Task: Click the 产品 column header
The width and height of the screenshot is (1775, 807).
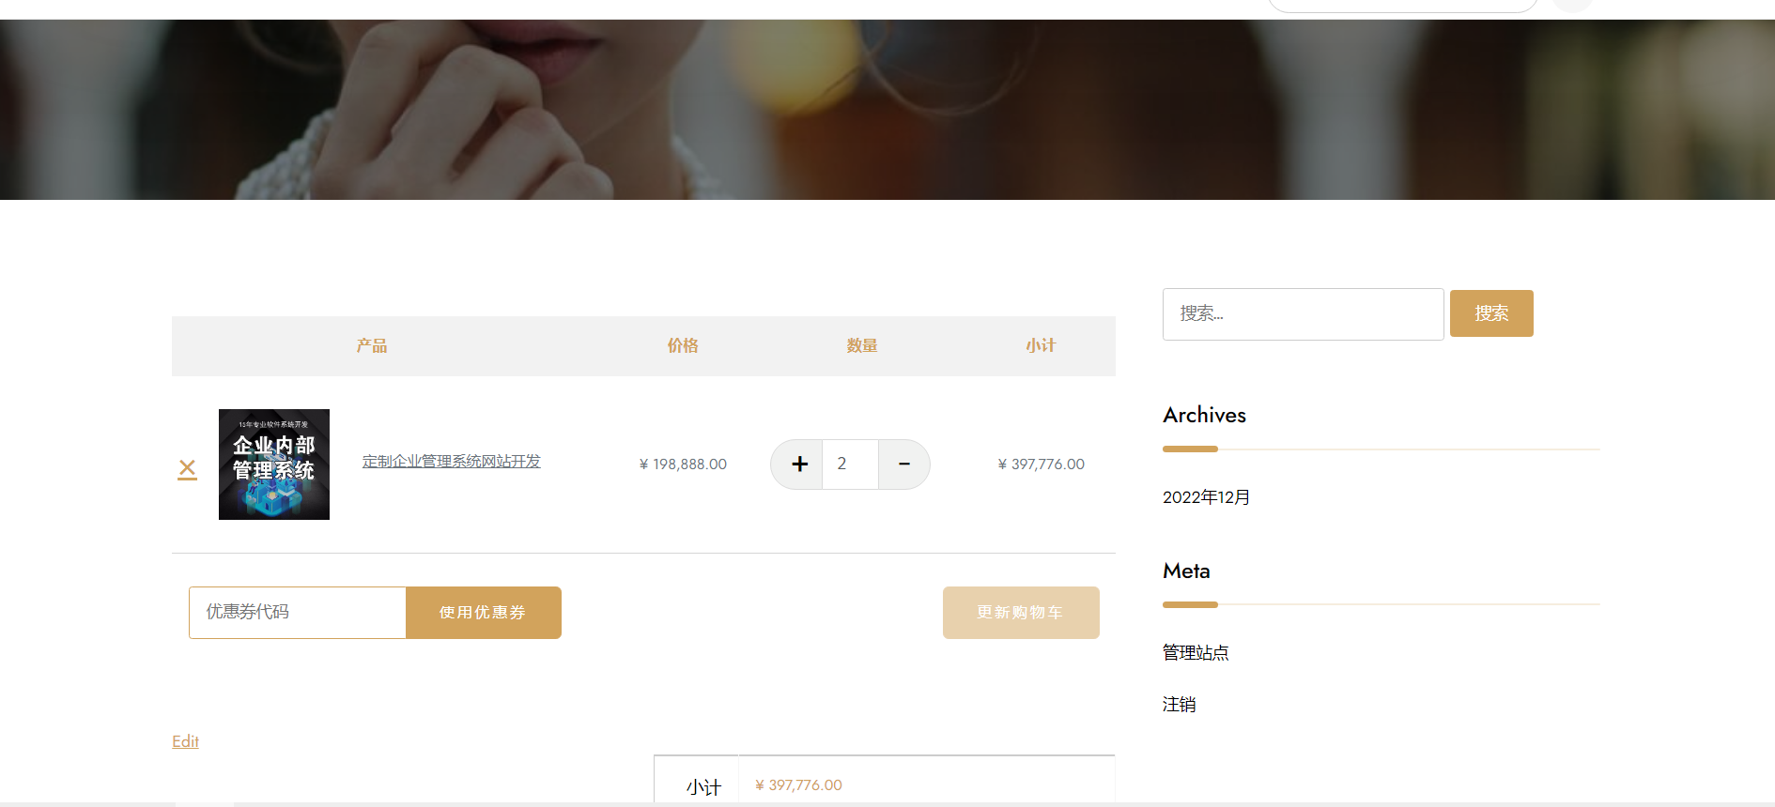Action: pyautogui.click(x=371, y=345)
